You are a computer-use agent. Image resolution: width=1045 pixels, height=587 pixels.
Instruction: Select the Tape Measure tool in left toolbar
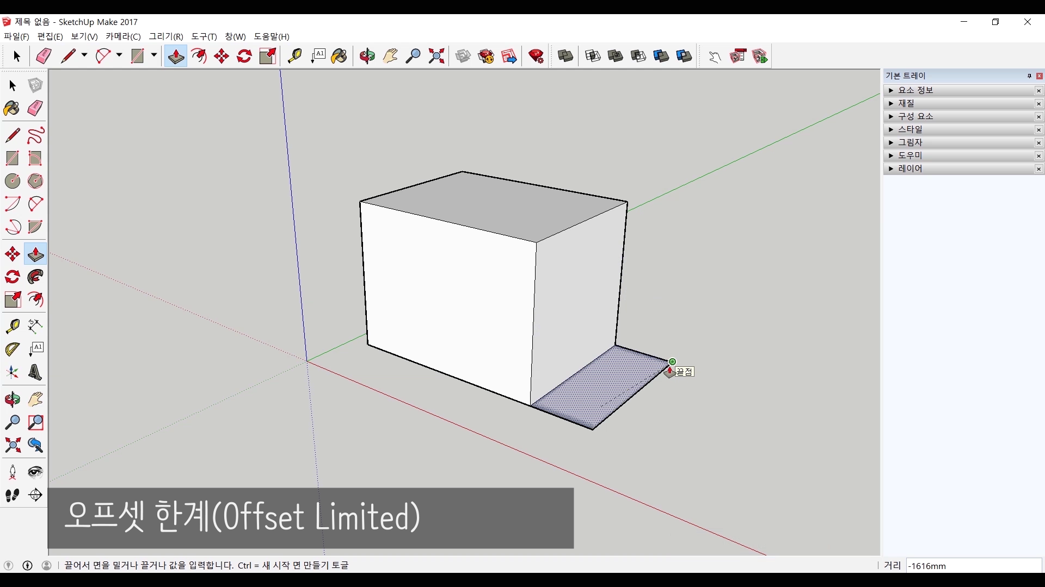12,326
